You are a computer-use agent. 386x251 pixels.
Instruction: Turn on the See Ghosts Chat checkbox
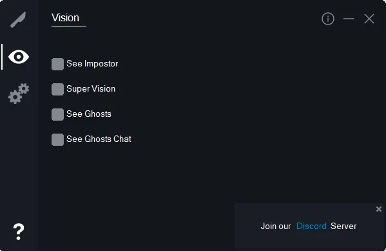coord(57,139)
